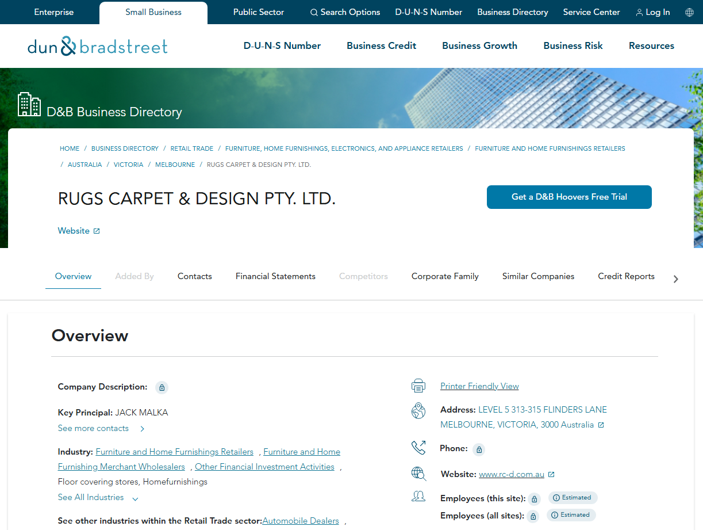
Task: Click Furniture and Home Furnishing Merchant Wholesalers link
Action: click(x=199, y=459)
